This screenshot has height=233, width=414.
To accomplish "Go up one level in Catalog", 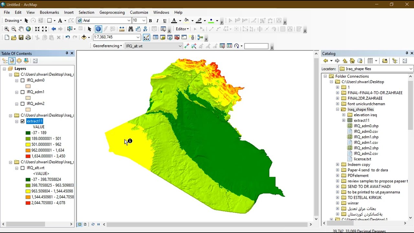I will click(x=345, y=61).
